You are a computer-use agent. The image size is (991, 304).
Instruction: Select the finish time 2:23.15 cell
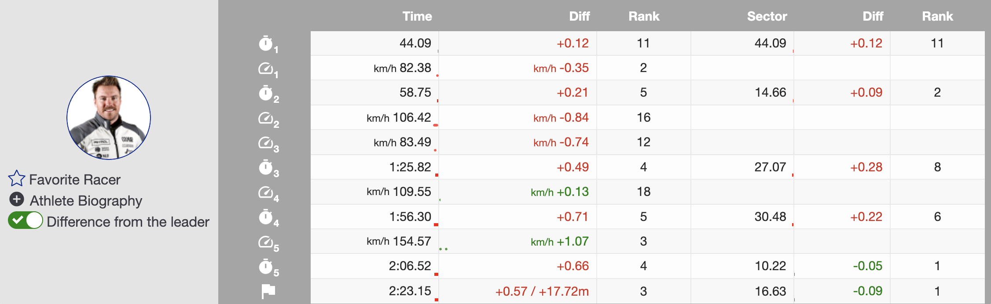[410, 291]
